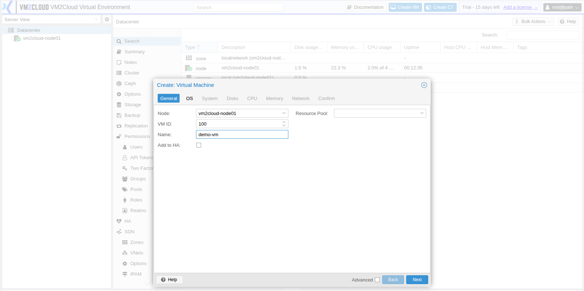Click the Name field containing demo-vm
Viewport: 584px width, 291px height.
242,134
